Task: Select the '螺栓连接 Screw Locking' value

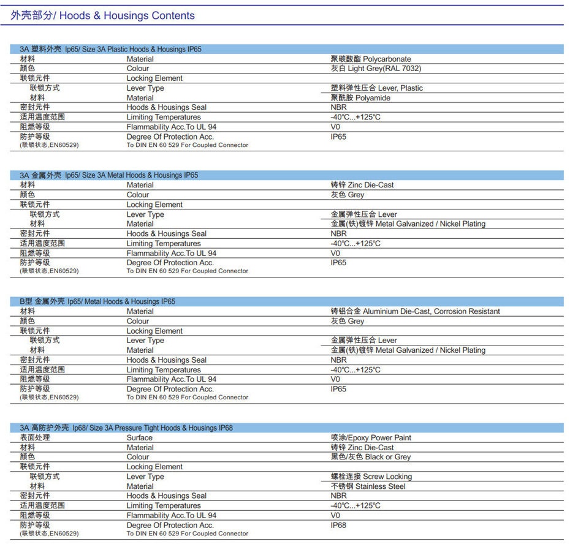Action: tap(371, 477)
